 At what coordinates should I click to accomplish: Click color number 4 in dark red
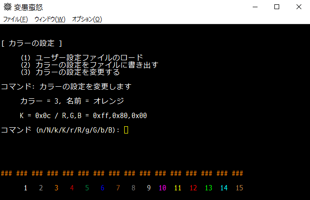pyautogui.click(x=72, y=188)
